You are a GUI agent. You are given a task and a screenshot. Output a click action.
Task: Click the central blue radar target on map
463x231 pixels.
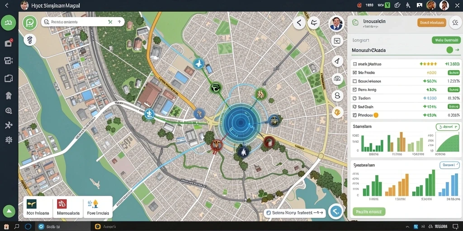click(241, 123)
